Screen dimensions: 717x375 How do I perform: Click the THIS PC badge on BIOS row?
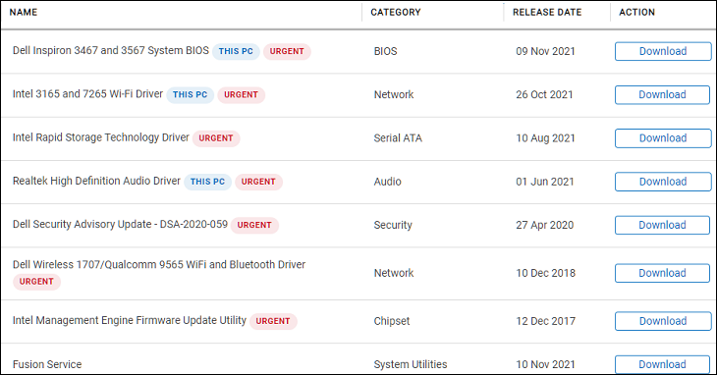236,51
